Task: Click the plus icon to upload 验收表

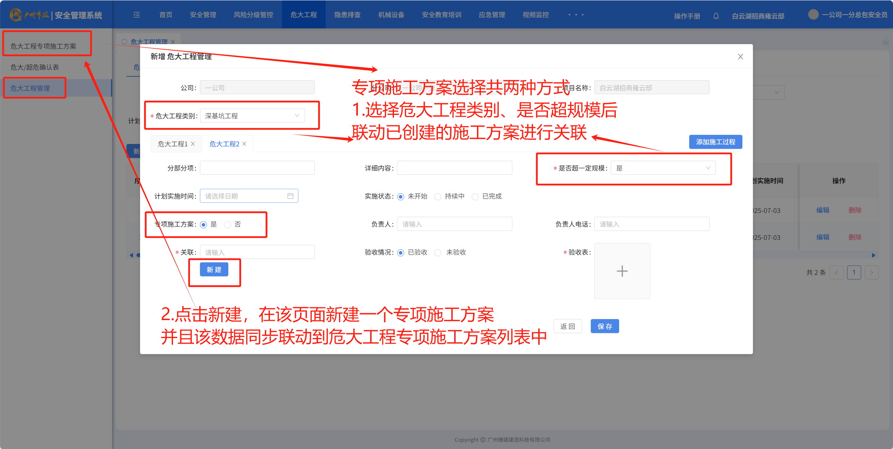Action: click(x=622, y=271)
